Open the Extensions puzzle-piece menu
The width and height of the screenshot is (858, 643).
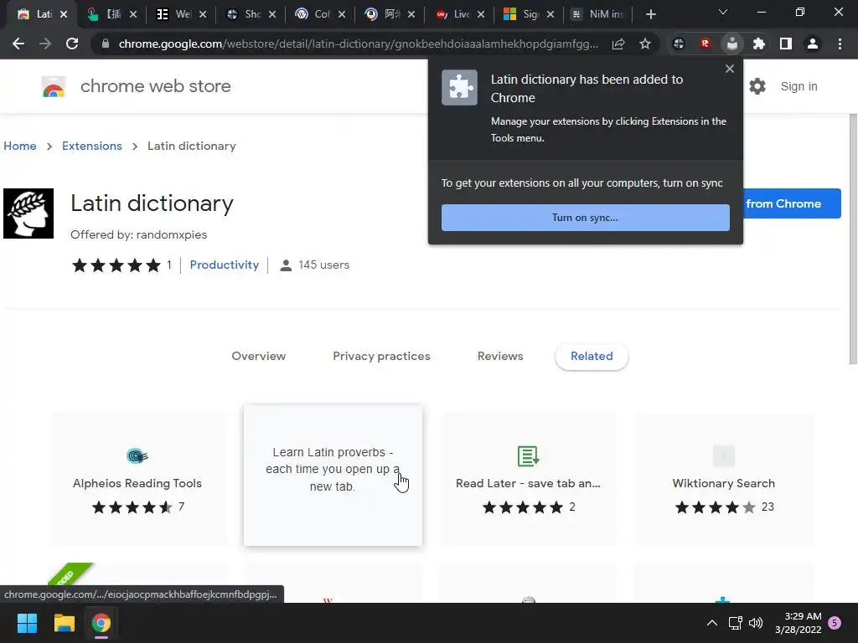tap(759, 44)
